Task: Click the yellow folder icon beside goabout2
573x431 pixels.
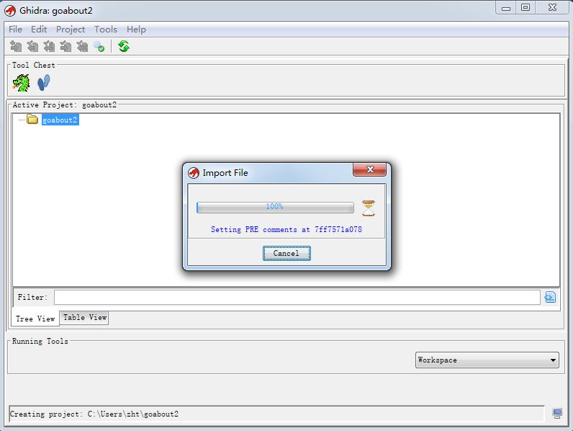Action: click(x=32, y=119)
